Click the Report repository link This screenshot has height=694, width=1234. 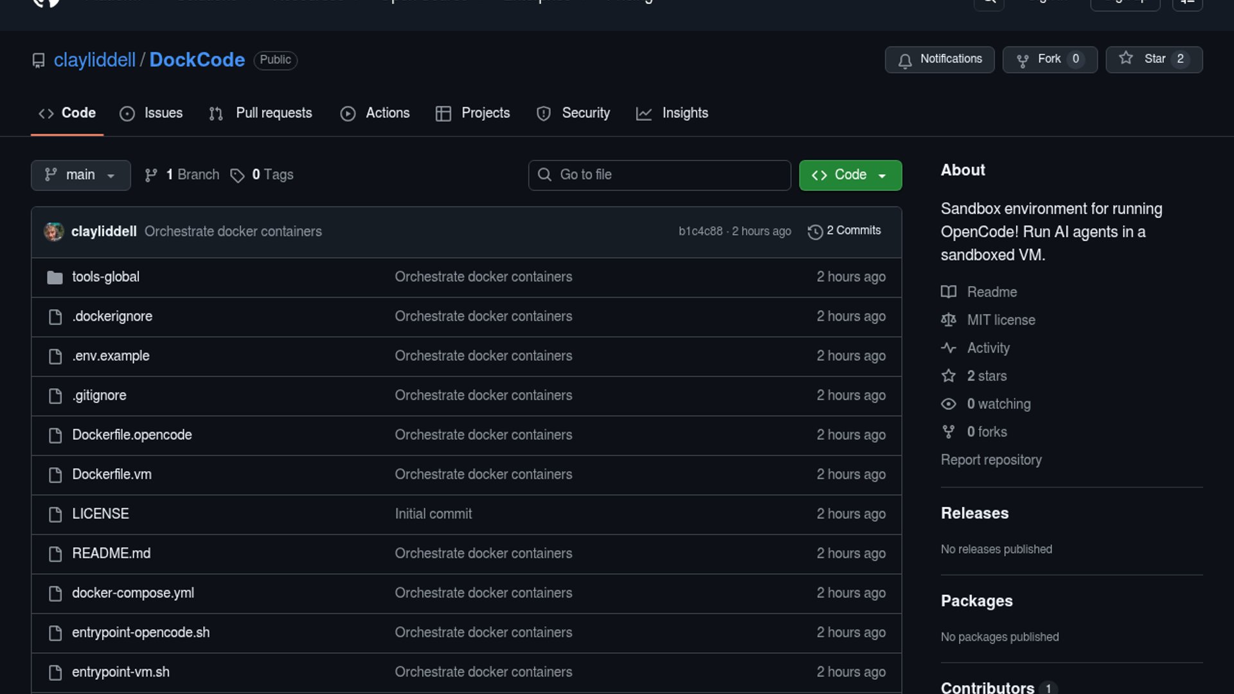[x=991, y=460]
